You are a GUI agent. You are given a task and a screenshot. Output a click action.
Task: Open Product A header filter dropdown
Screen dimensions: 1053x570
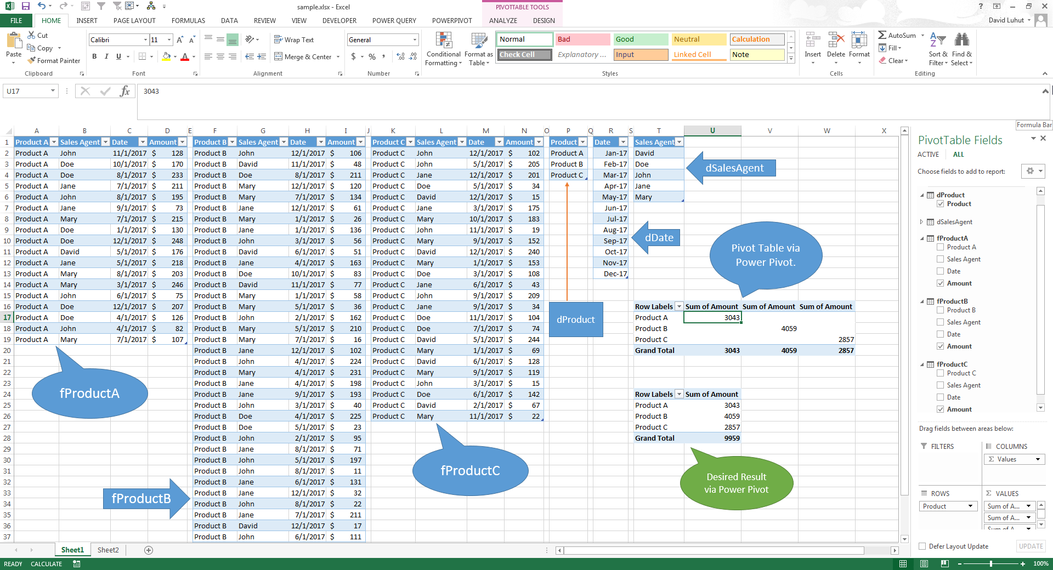pos(54,142)
